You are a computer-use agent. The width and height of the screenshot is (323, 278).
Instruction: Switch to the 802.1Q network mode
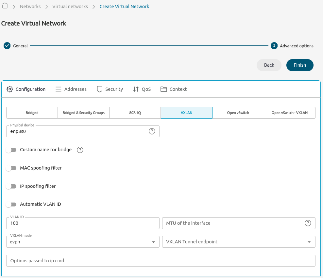(135, 112)
